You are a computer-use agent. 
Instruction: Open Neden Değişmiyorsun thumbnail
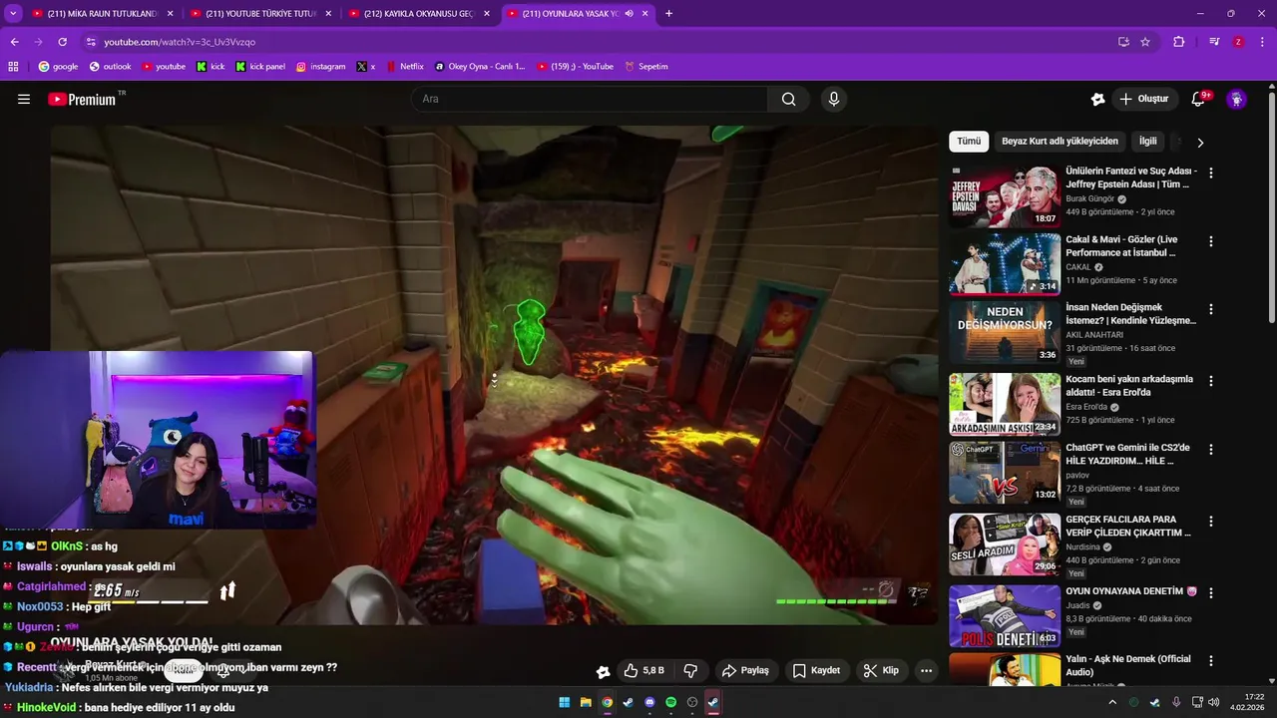tap(1005, 332)
